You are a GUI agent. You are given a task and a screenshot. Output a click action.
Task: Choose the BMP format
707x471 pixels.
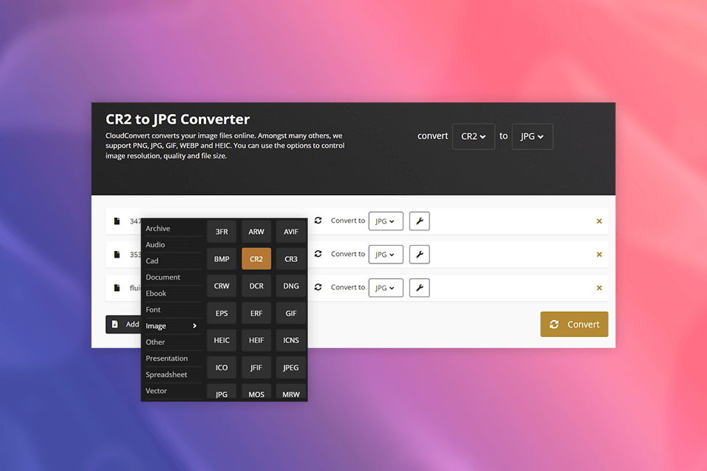click(x=222, y=259)
